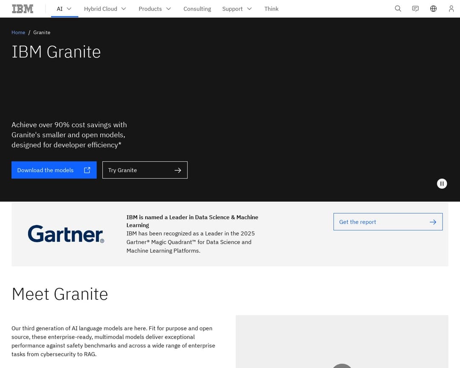Screen dimensions: 460x368
Task: Click the Meet Granite heading
Action: [60, 294]
